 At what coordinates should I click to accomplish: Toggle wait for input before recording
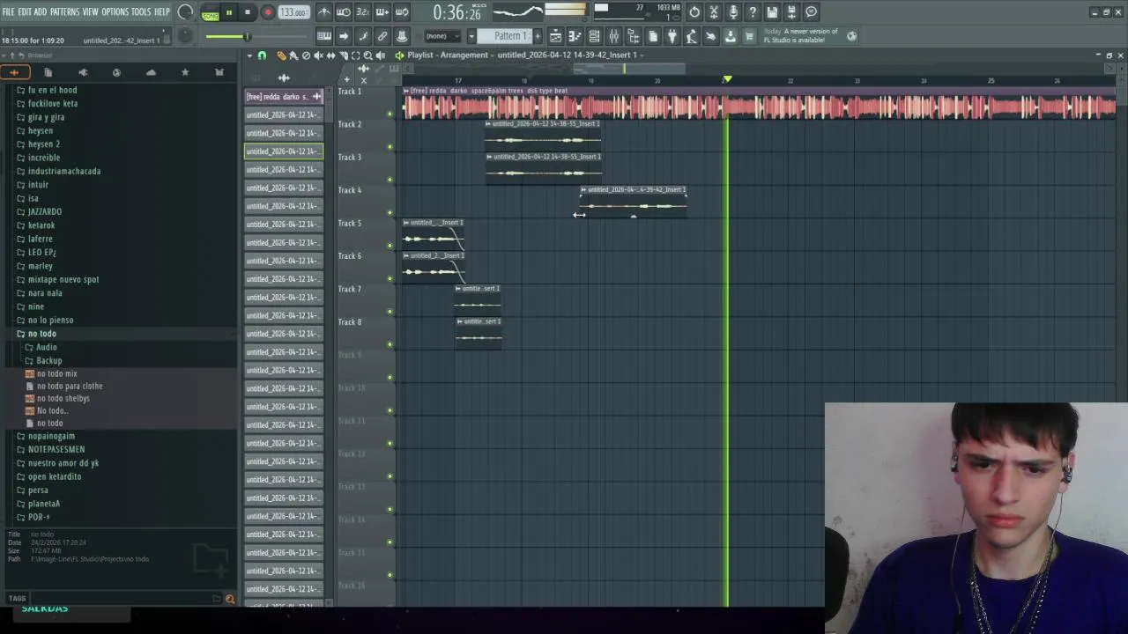tap(344, 12)
